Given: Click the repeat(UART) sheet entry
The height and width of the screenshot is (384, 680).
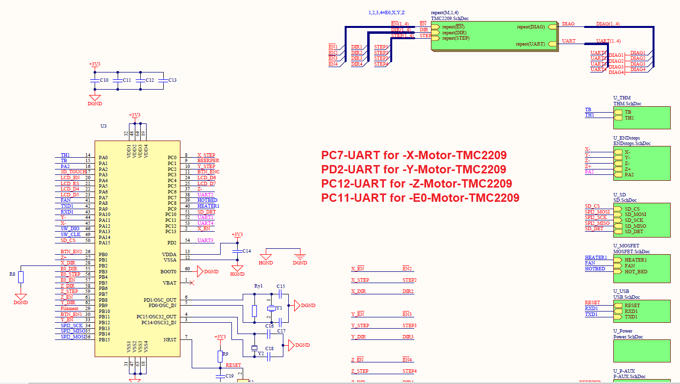Looking at the screenshot, I should (x=536, y=44).
